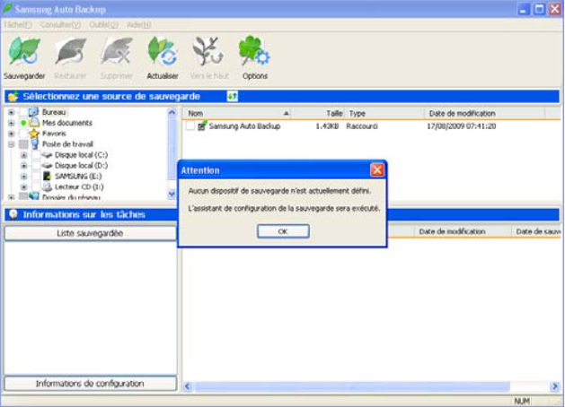Click the Bureau desktop icon in tree
565x407 pixels.
tap(33, 112)
